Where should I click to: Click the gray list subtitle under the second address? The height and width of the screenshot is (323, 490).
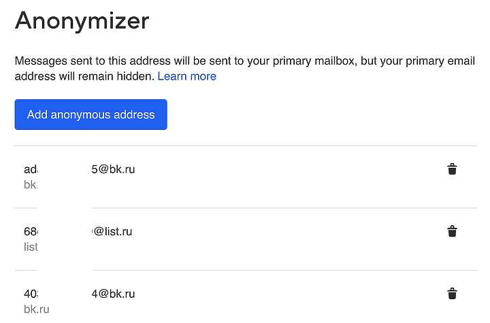click(31, 247)
